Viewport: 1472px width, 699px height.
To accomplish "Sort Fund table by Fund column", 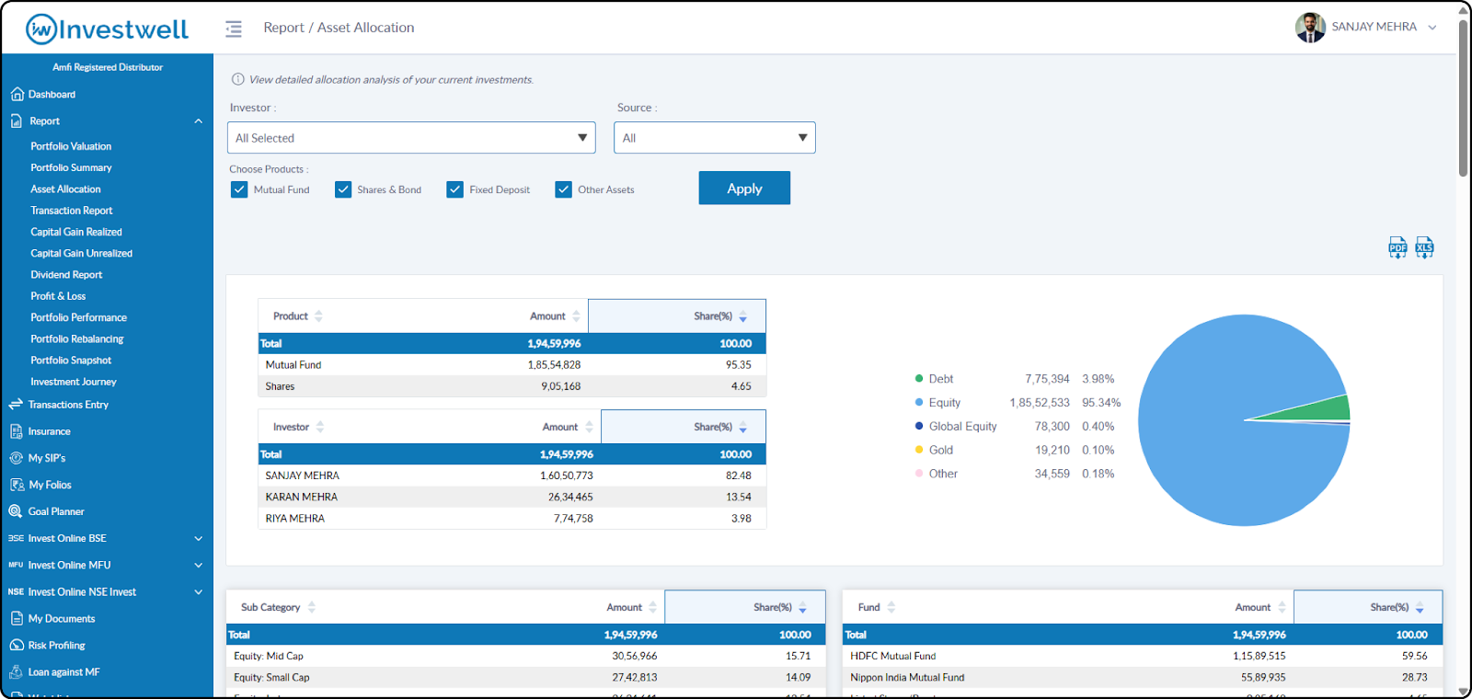I will pos(891,607).
